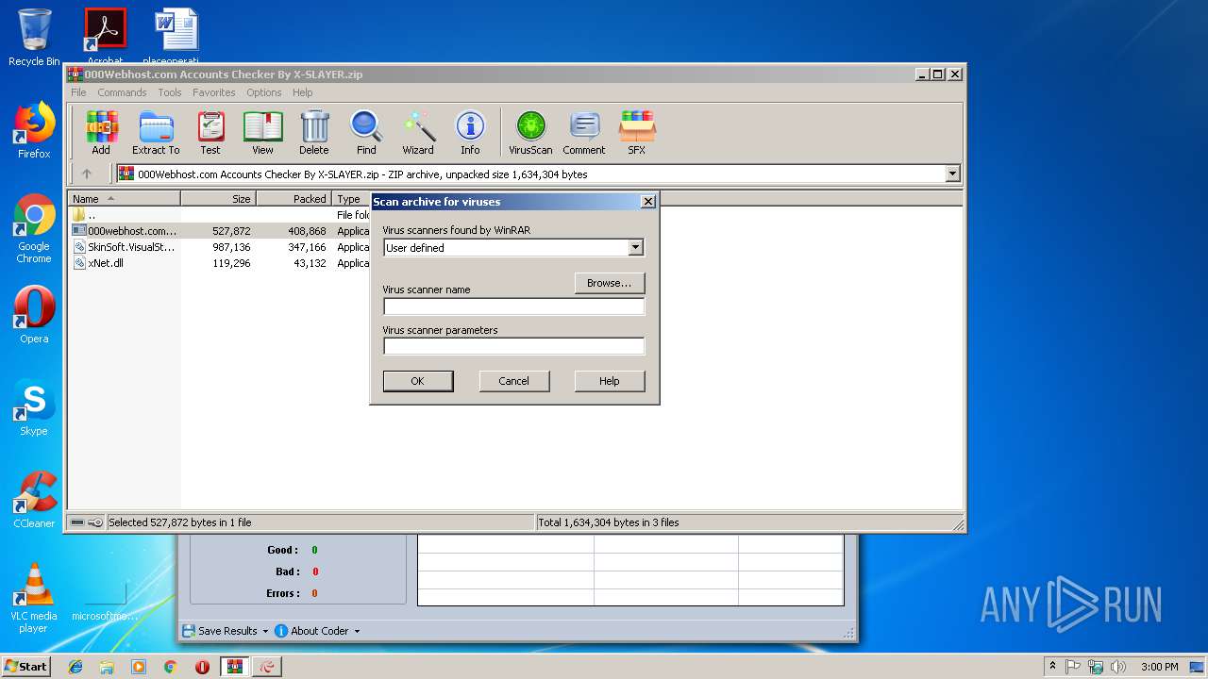Click the WinRAR taskbar button
The image size is (1208, 679).
click(234, 667)
